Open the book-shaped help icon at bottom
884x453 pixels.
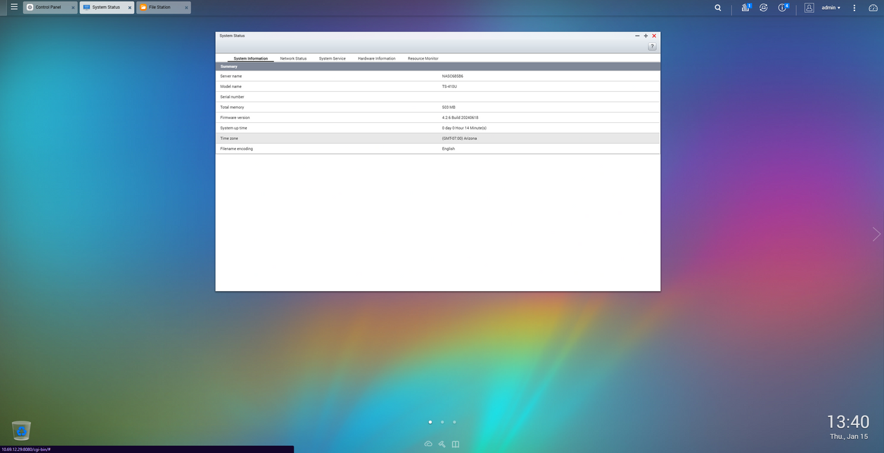pos(456,444)
